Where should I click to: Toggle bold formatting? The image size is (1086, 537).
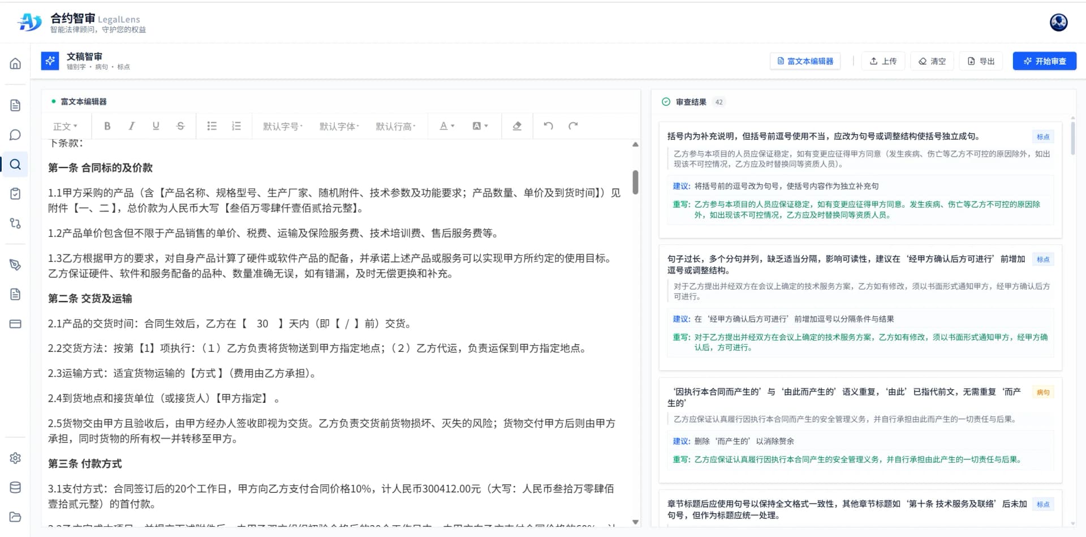click(x=107, y=126)
